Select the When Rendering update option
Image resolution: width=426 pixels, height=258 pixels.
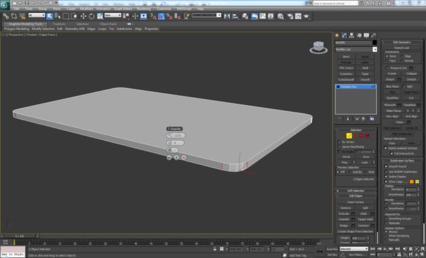[386, 236]
